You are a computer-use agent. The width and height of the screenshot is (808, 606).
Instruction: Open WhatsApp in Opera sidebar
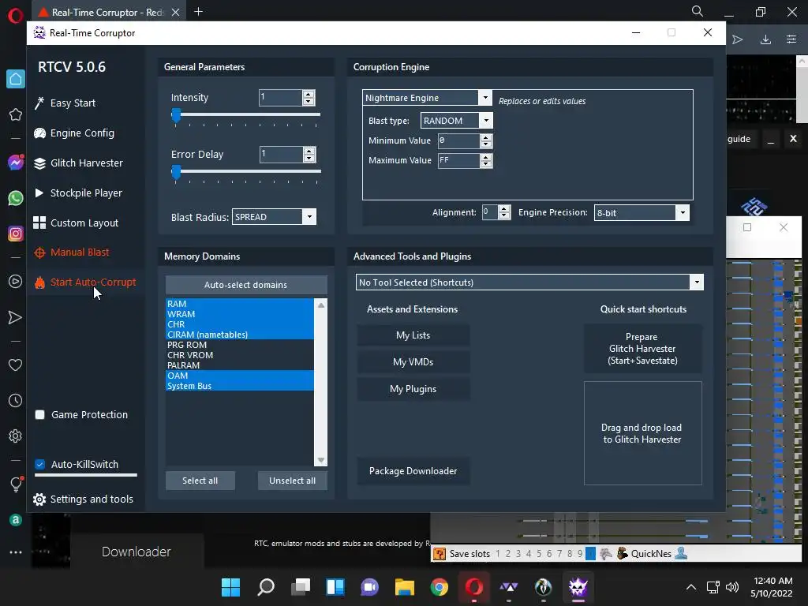(x=16, y=198)
